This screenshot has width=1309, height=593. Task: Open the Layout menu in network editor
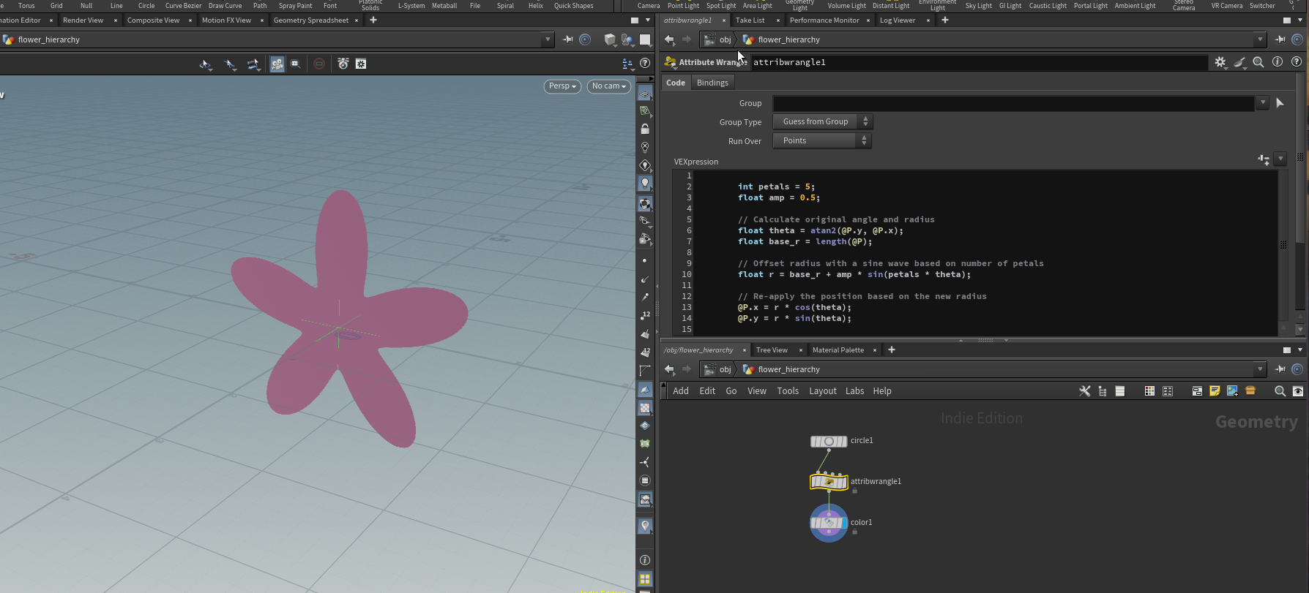pyautogui.click(x=822, y=391)
